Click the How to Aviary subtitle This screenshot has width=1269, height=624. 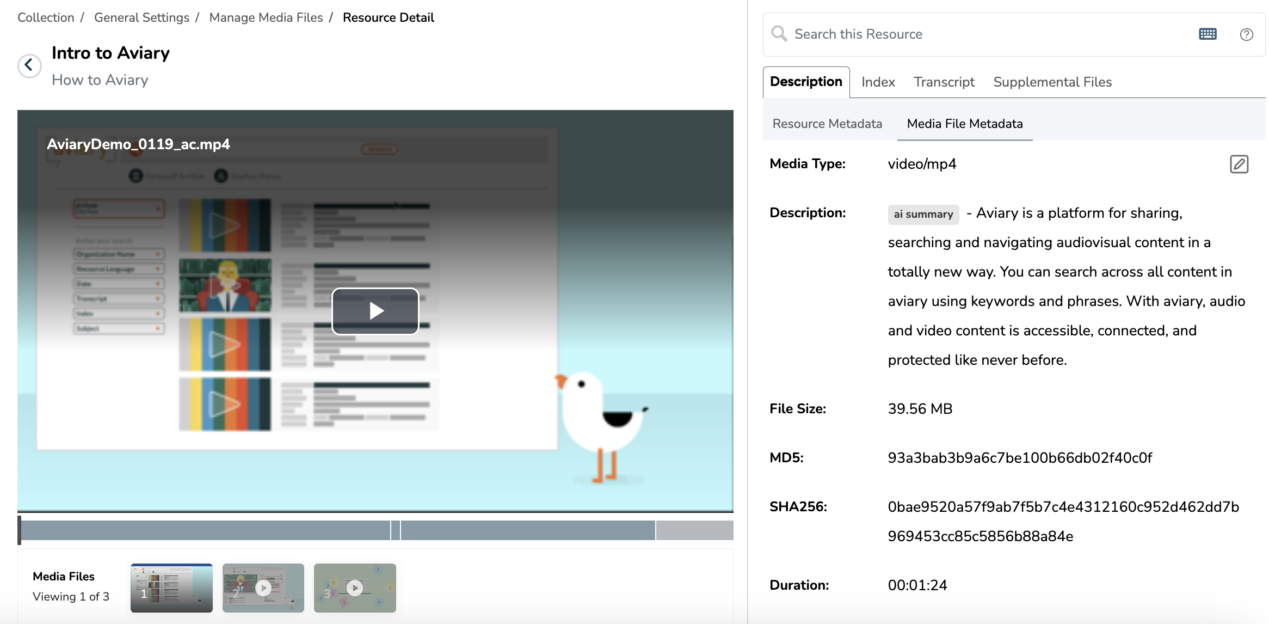point(100,80)
